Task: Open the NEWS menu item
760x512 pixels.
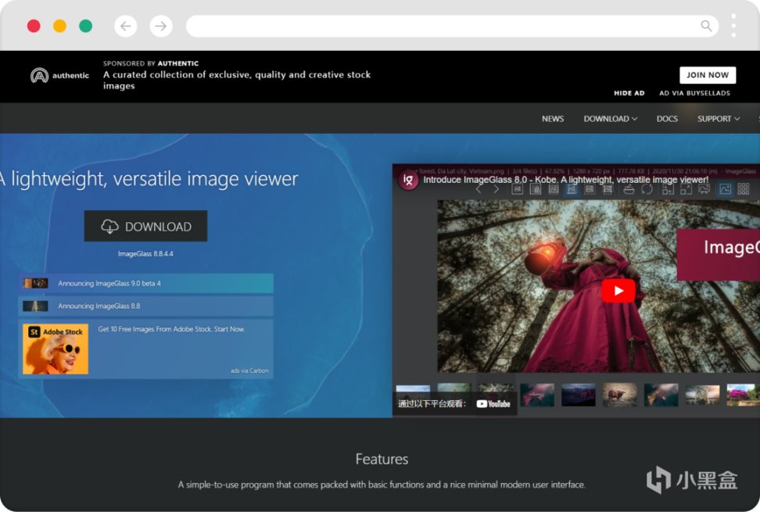Action: tap(553, 119)
